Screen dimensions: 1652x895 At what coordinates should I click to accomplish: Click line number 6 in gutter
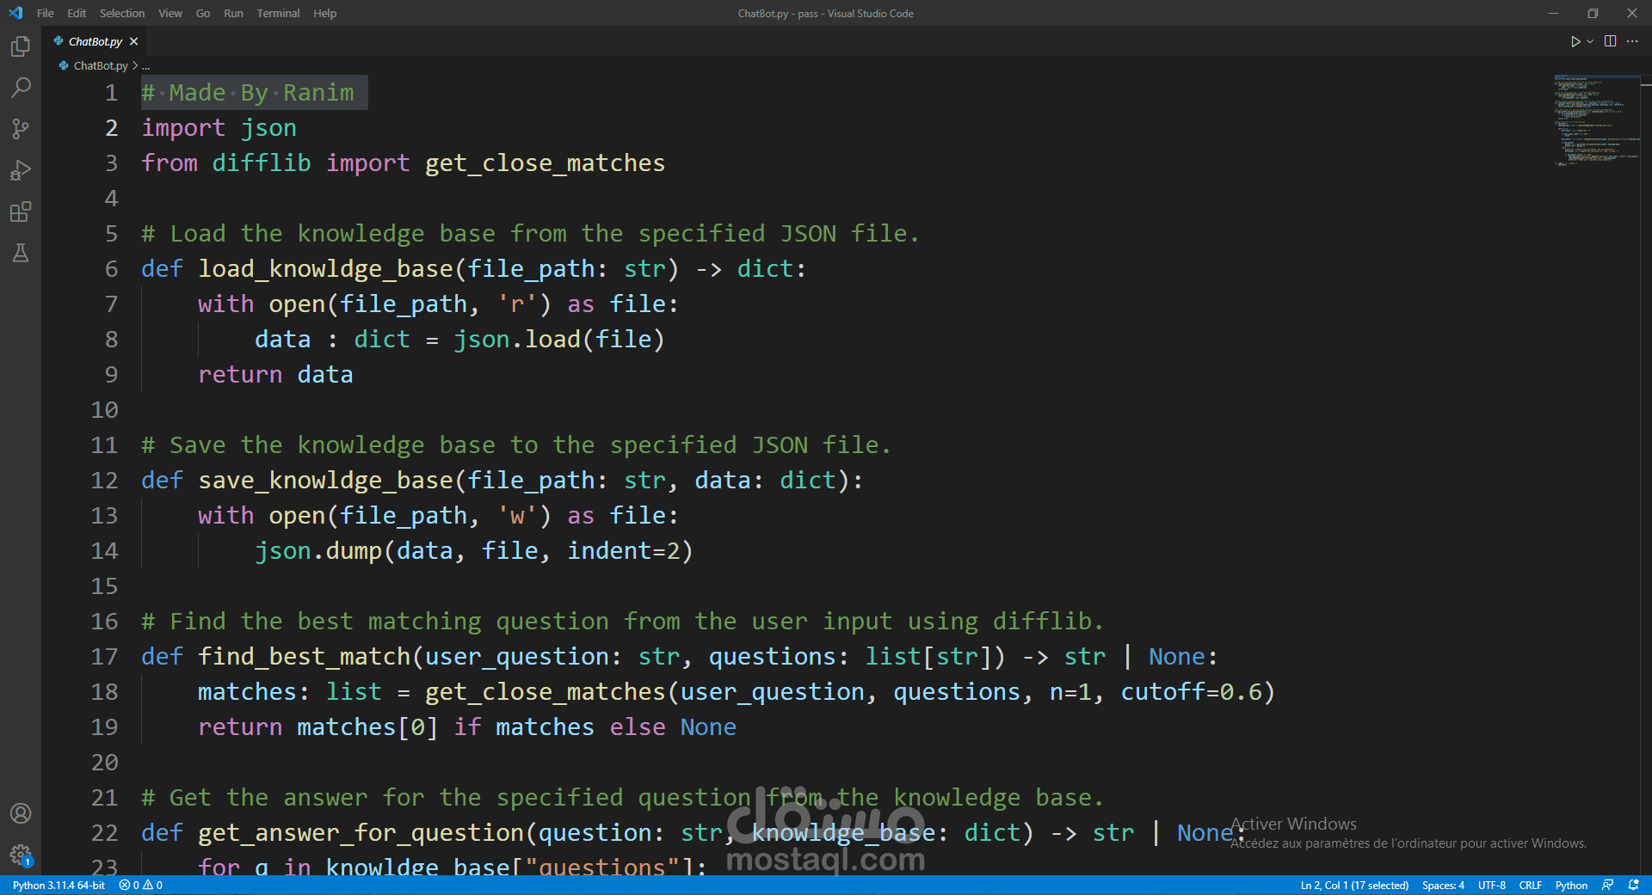[x=112, y=269]
